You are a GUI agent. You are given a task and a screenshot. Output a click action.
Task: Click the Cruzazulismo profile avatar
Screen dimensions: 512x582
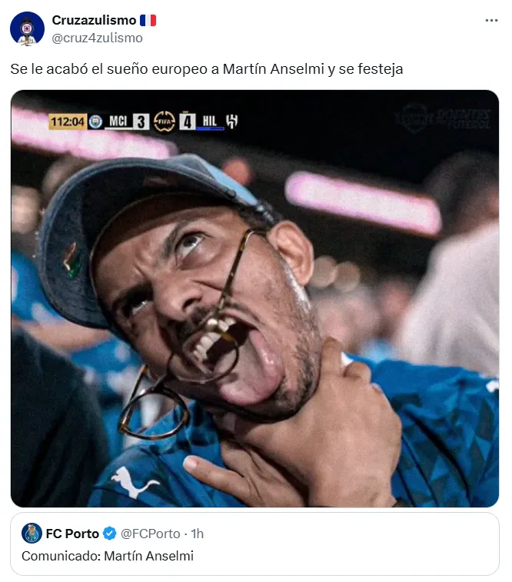click(27, 28)
